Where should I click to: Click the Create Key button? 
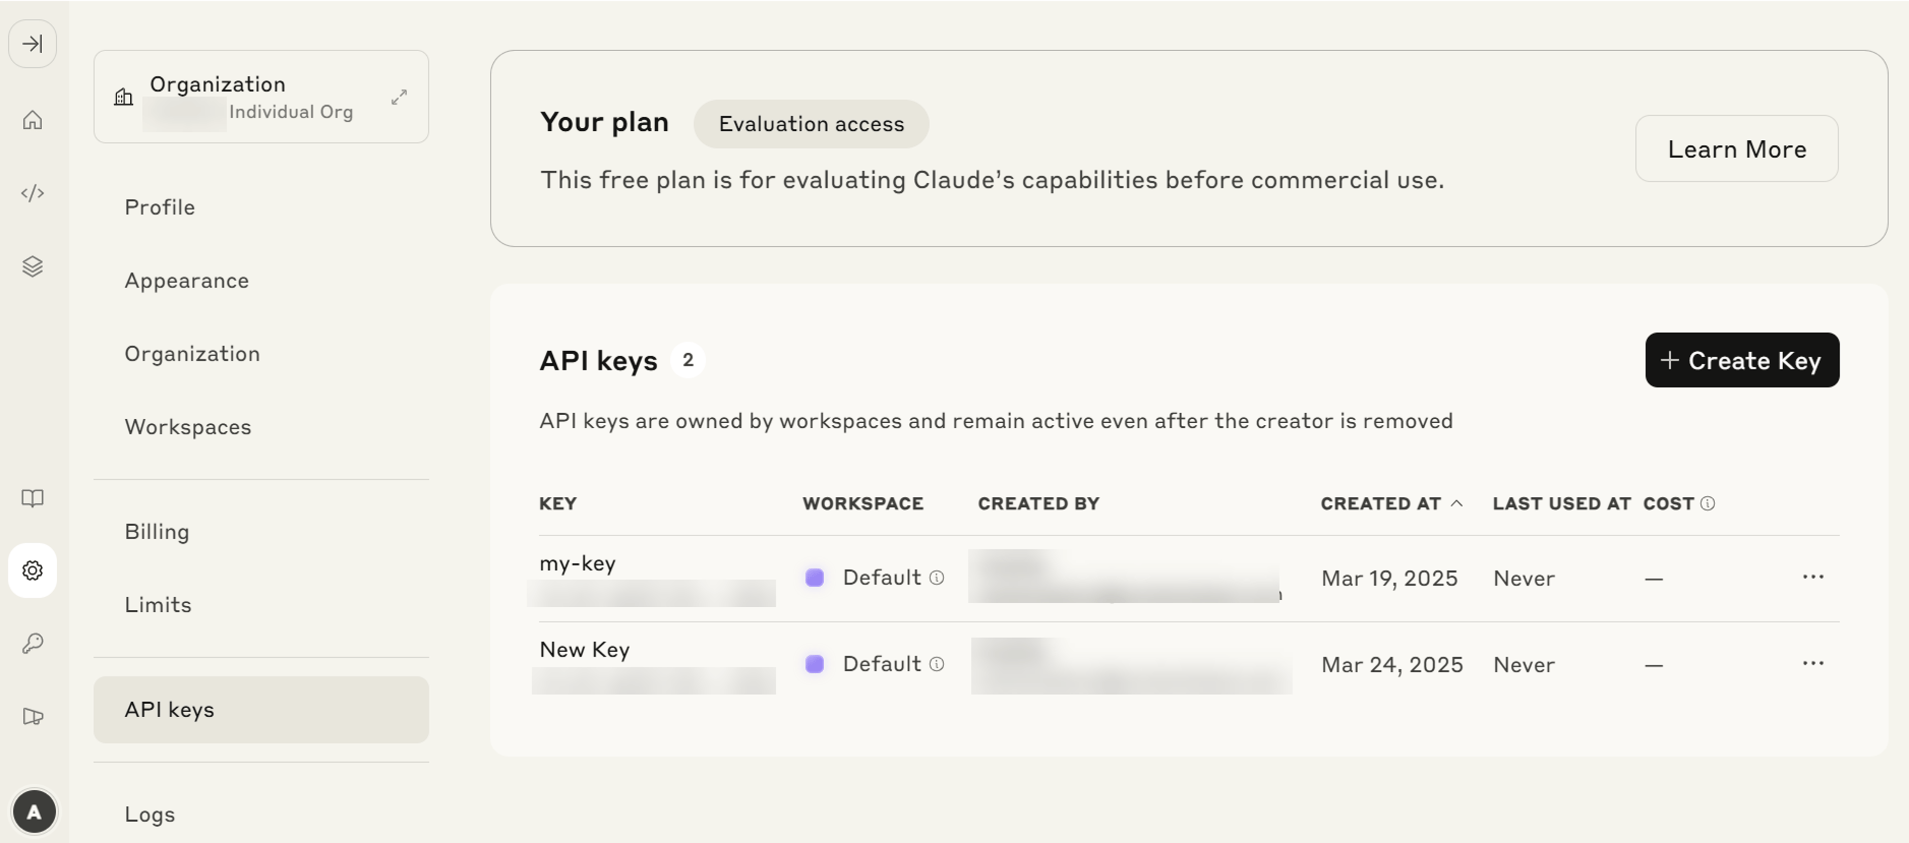tap(1742, 361)
